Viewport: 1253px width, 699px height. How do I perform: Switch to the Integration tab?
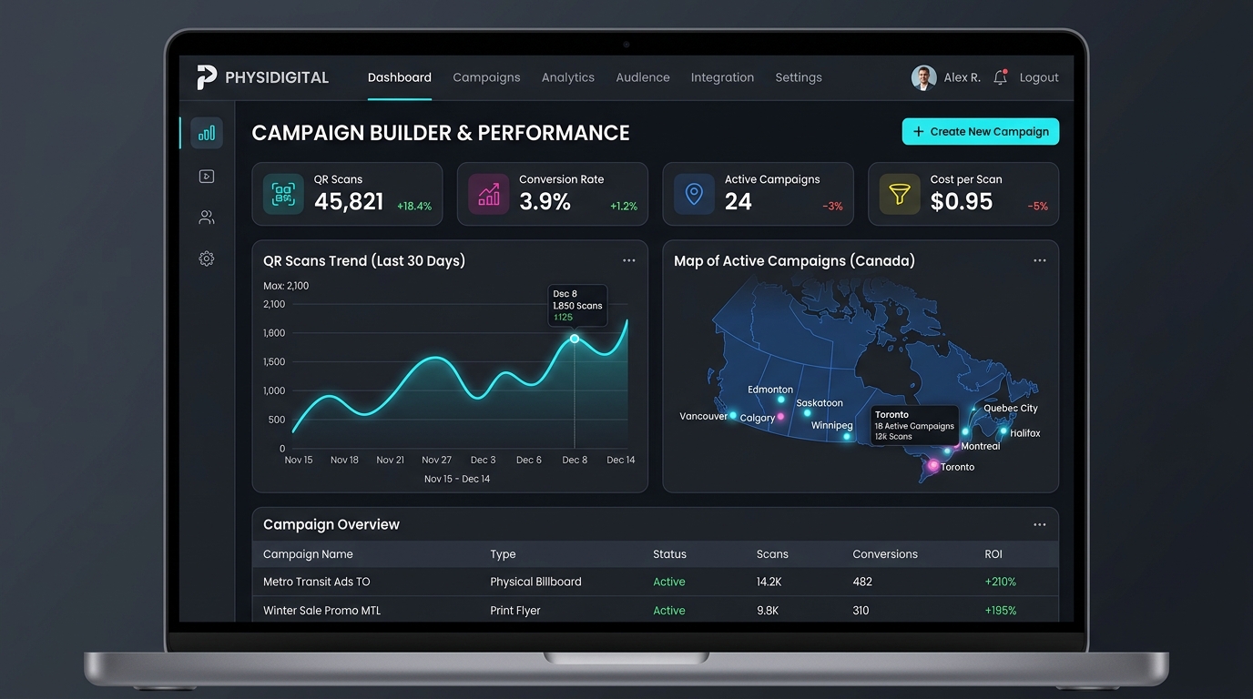pos(722,77)
